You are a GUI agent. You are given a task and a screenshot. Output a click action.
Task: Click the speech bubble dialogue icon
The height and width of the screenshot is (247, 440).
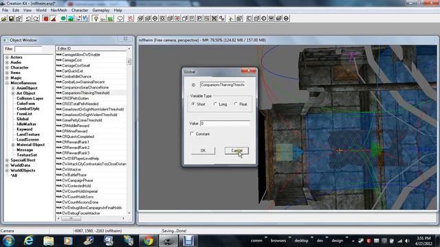120,19
